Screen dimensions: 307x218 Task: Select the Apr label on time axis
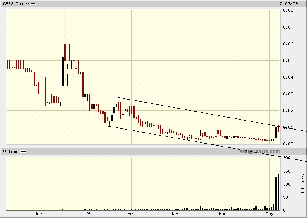click(x=223, y=213)
